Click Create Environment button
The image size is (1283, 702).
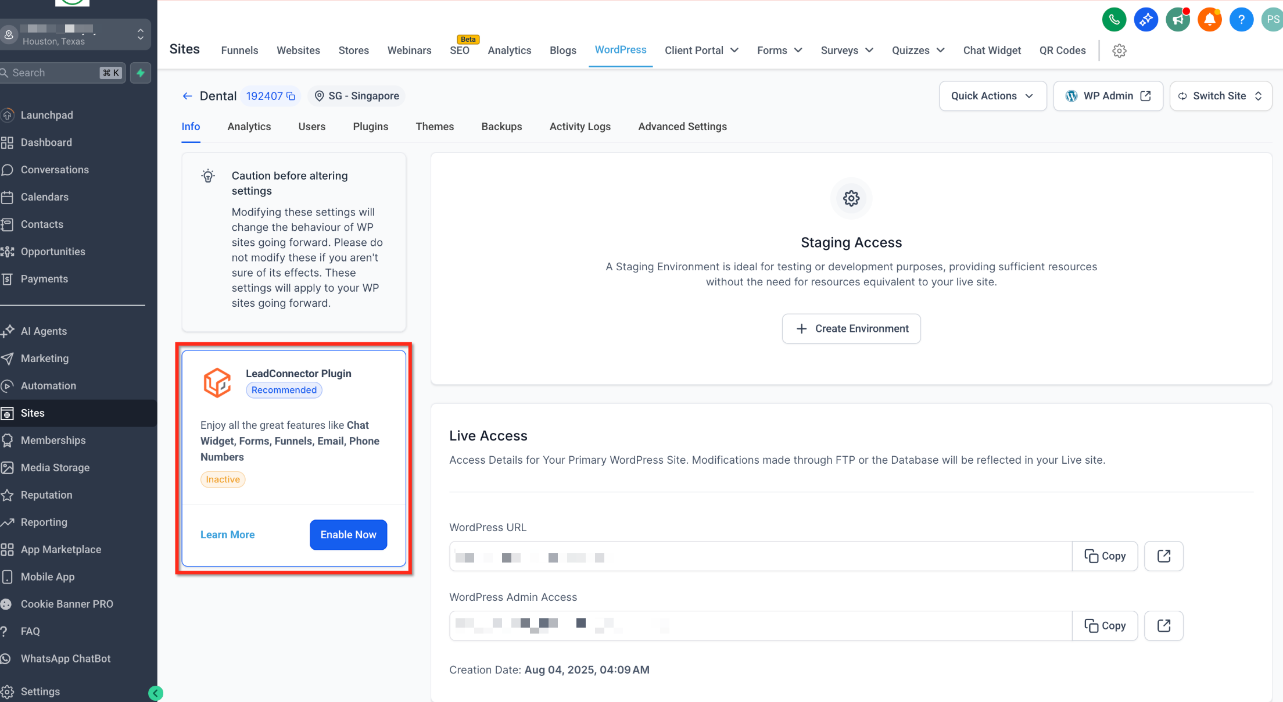[851, 329]
